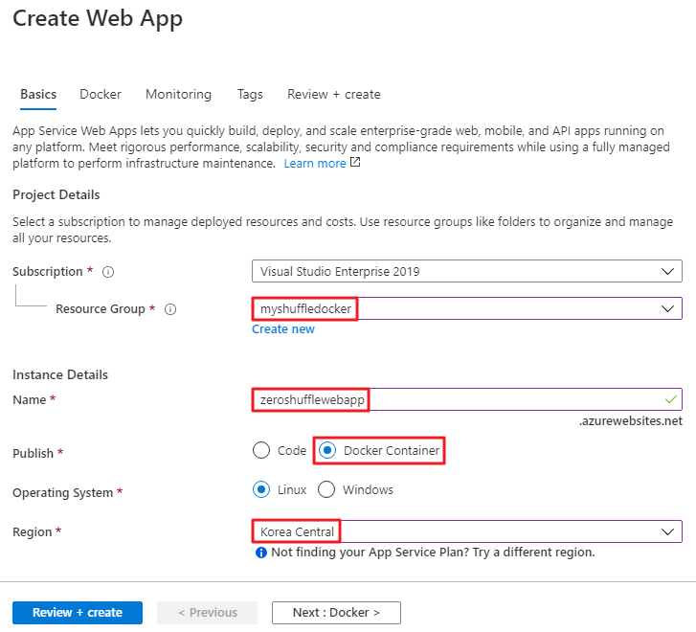Proceed with Next : Docker button
The height and width of the screenshot is (632, 696).
pos(336,613)
